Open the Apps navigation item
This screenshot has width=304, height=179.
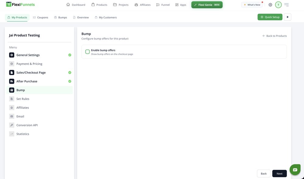point(181,5)
